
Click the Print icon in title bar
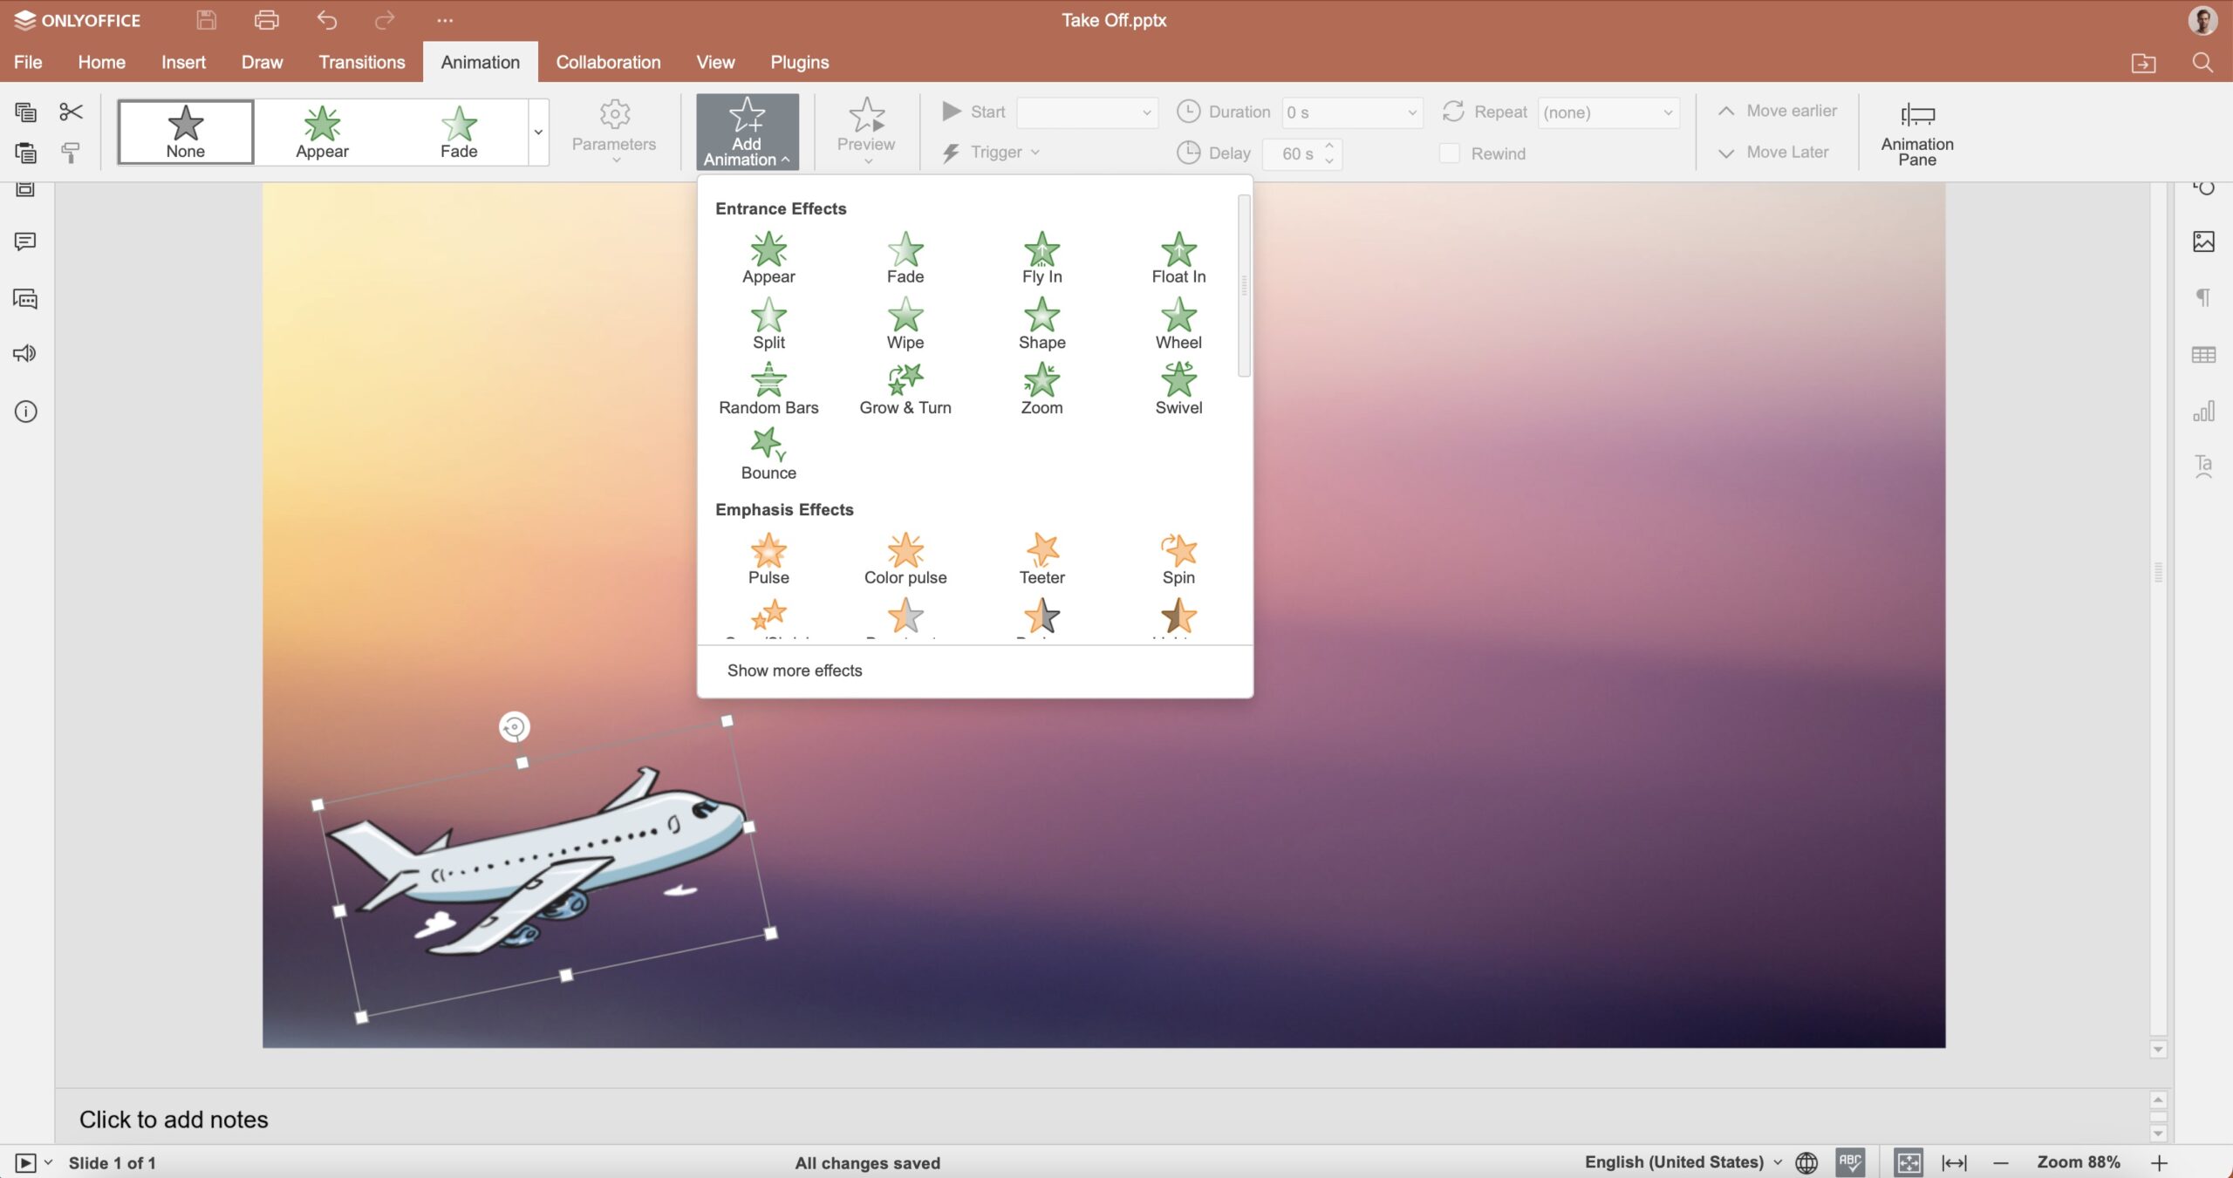coord(266,20)
